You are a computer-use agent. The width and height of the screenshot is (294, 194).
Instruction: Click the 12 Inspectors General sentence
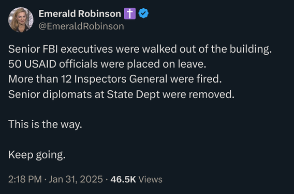tap(115, 79)
